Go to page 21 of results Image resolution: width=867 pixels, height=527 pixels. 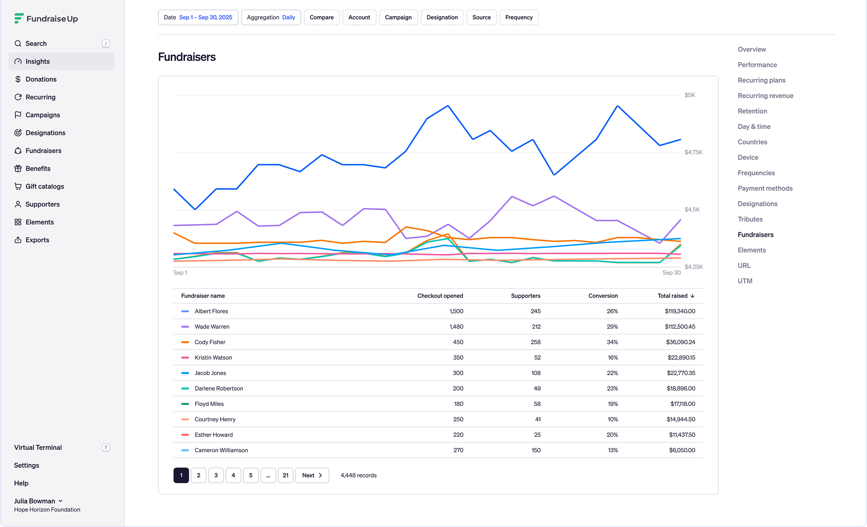285,475
